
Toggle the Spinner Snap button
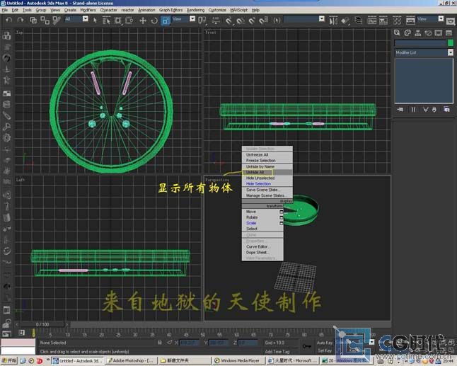click(263, 21)
